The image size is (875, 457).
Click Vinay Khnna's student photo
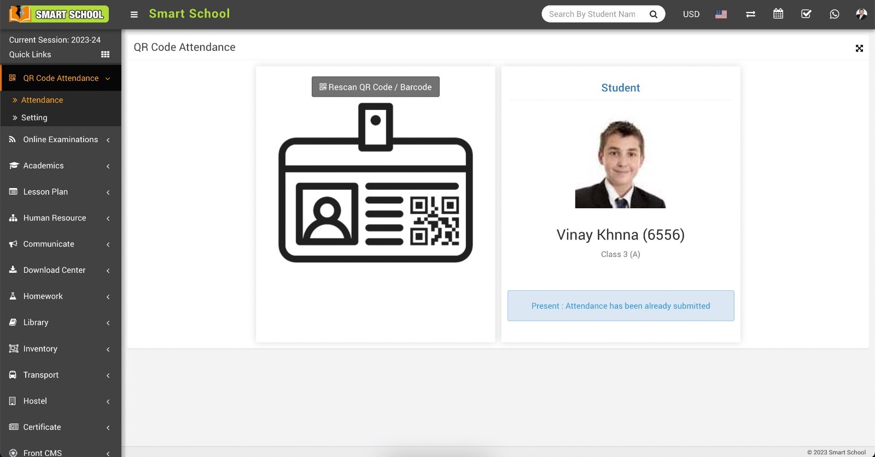click(620, 164)
